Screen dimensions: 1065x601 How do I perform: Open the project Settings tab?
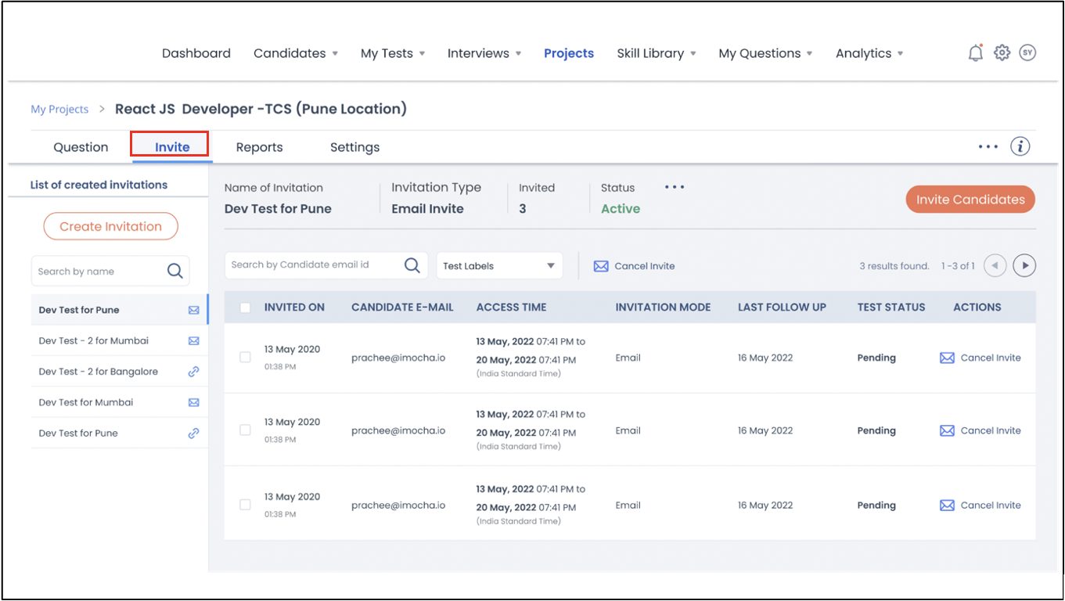(x=354, y=147)
